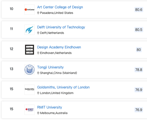
Task: Click the Delft University blue flame logo
Action: (29, 30)
